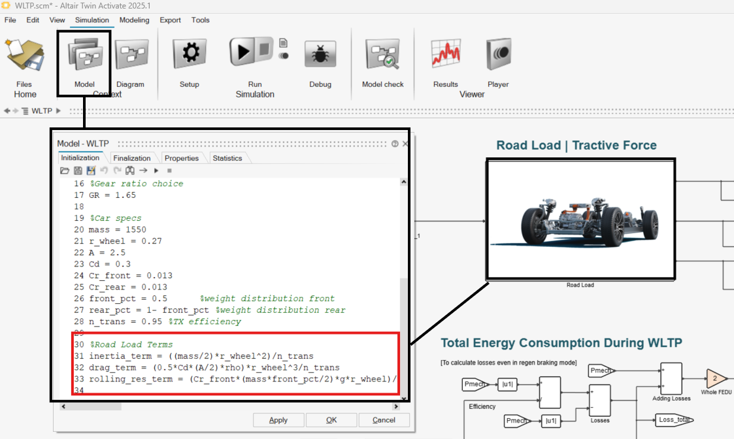The image size is (734, 439).
Task: Select the WLTP breadcrumb label
Action: (x=42, y=111)
